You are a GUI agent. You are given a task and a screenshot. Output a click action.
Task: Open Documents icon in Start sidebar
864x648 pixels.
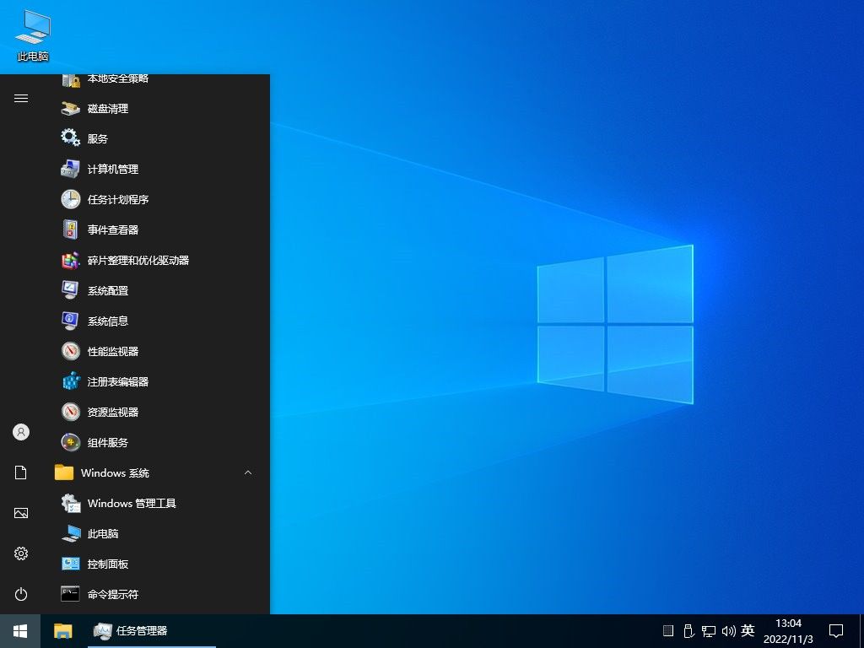21,472
